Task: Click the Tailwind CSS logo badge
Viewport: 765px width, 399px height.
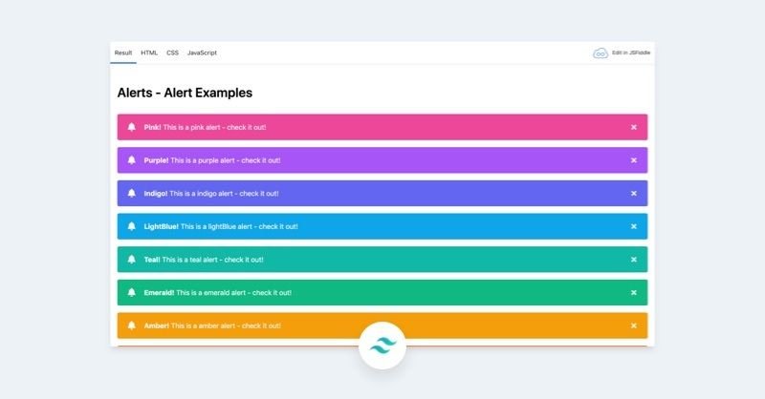Action: pyautogui.click(x=382, y=346)
